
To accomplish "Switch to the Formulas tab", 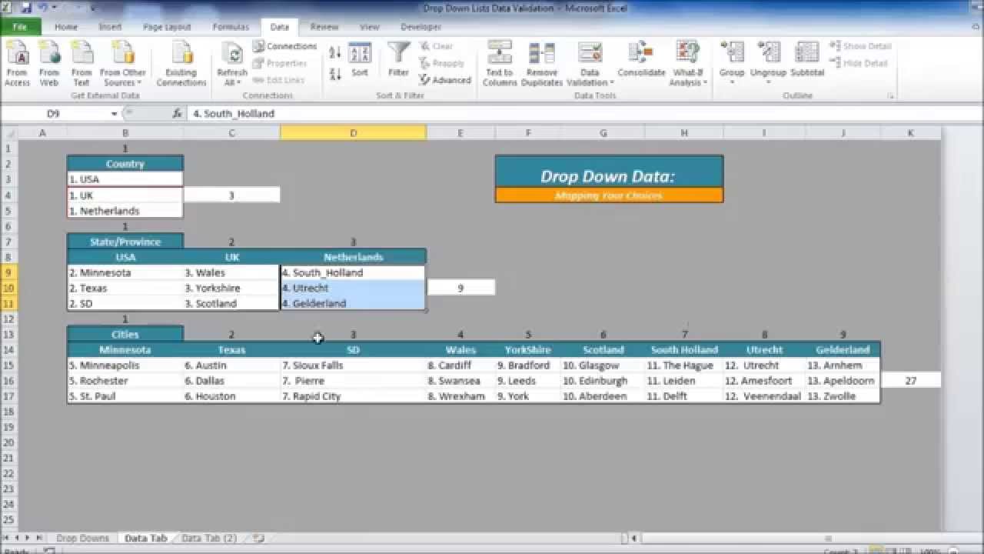I will tap(231, 27).
